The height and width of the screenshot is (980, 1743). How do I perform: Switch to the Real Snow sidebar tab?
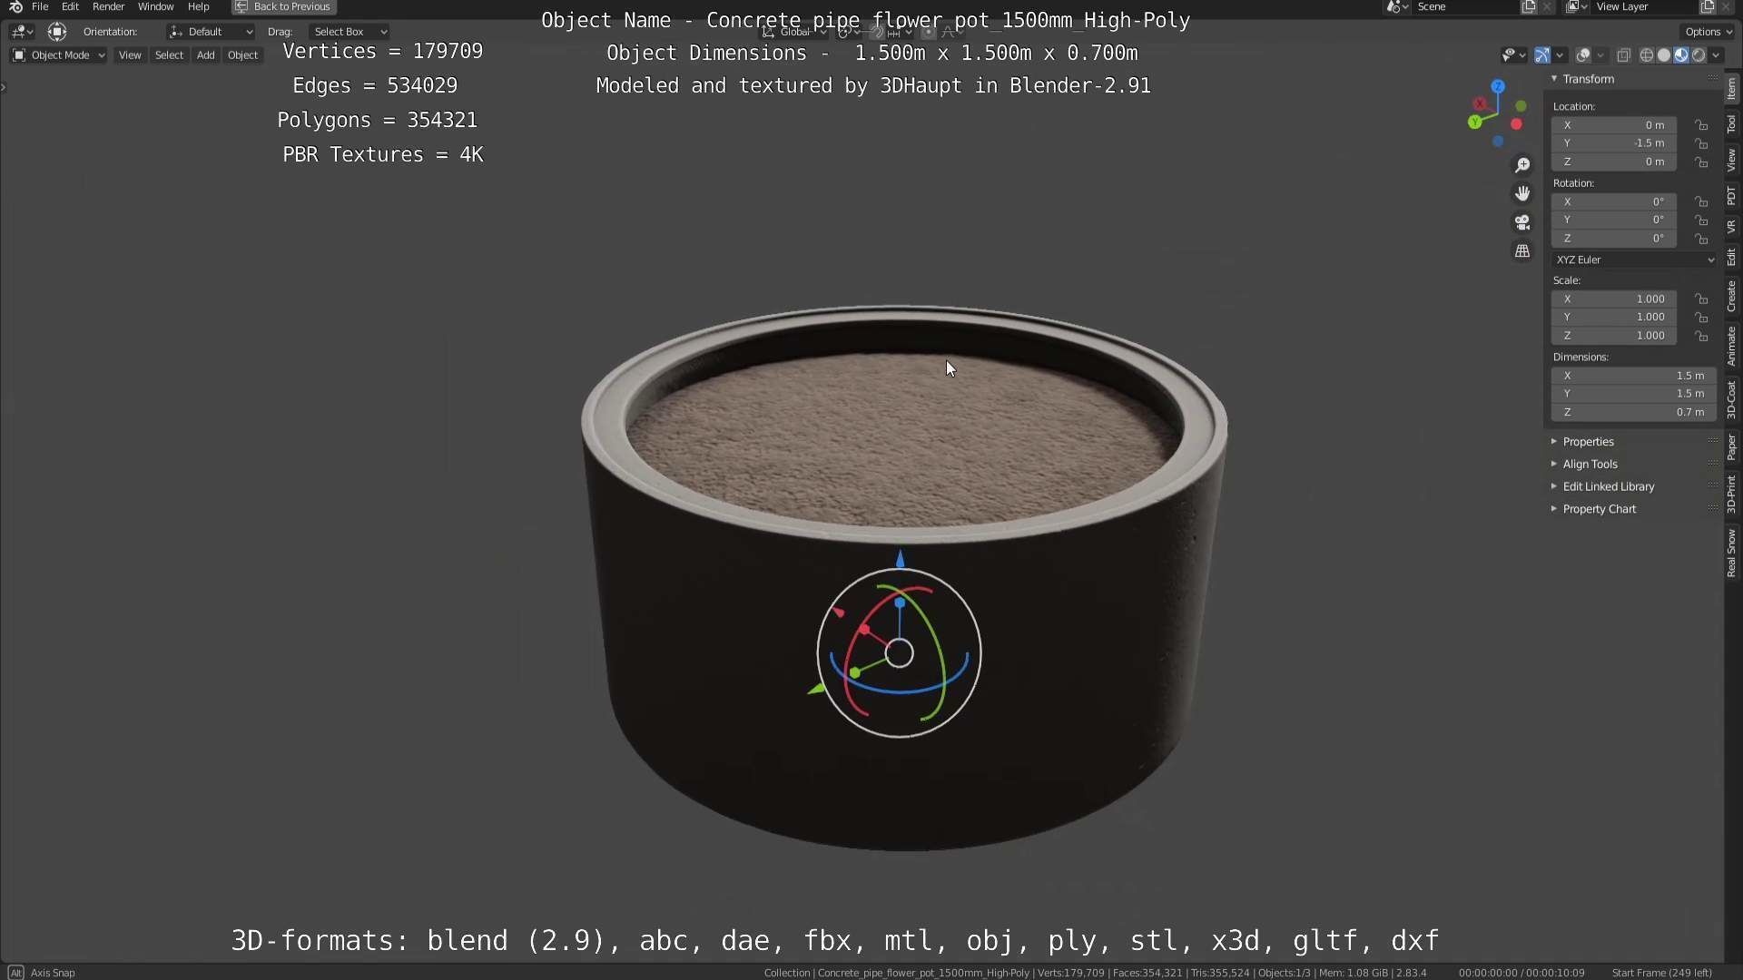click(1732, 554)
